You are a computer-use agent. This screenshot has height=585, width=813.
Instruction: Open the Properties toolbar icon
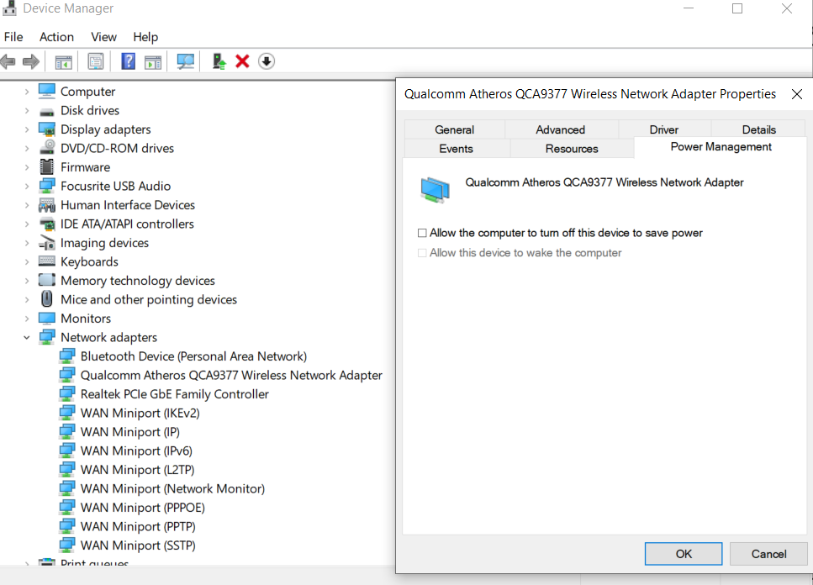[95, 61]
